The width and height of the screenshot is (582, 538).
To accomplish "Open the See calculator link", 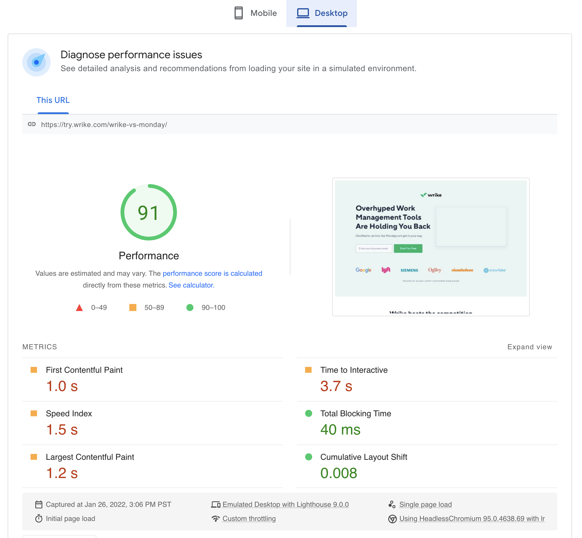I will pyautogui.click(x=191, y=285).
